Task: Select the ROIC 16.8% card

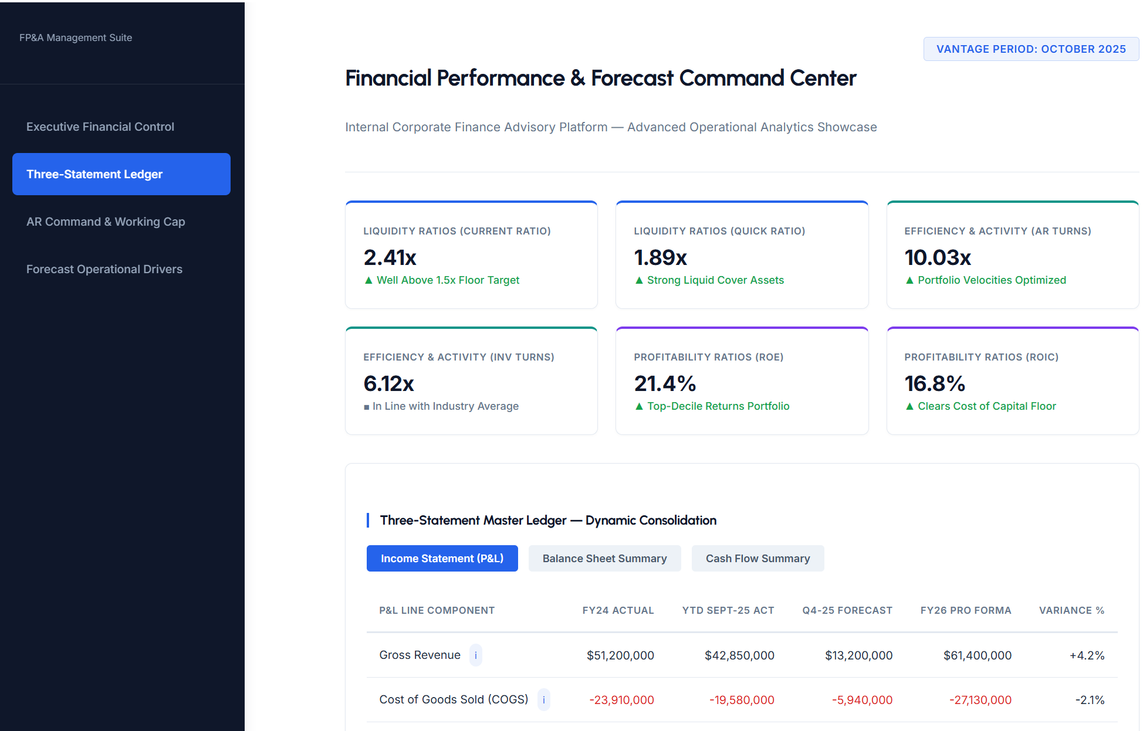Action: click(x=1013, y=381)
